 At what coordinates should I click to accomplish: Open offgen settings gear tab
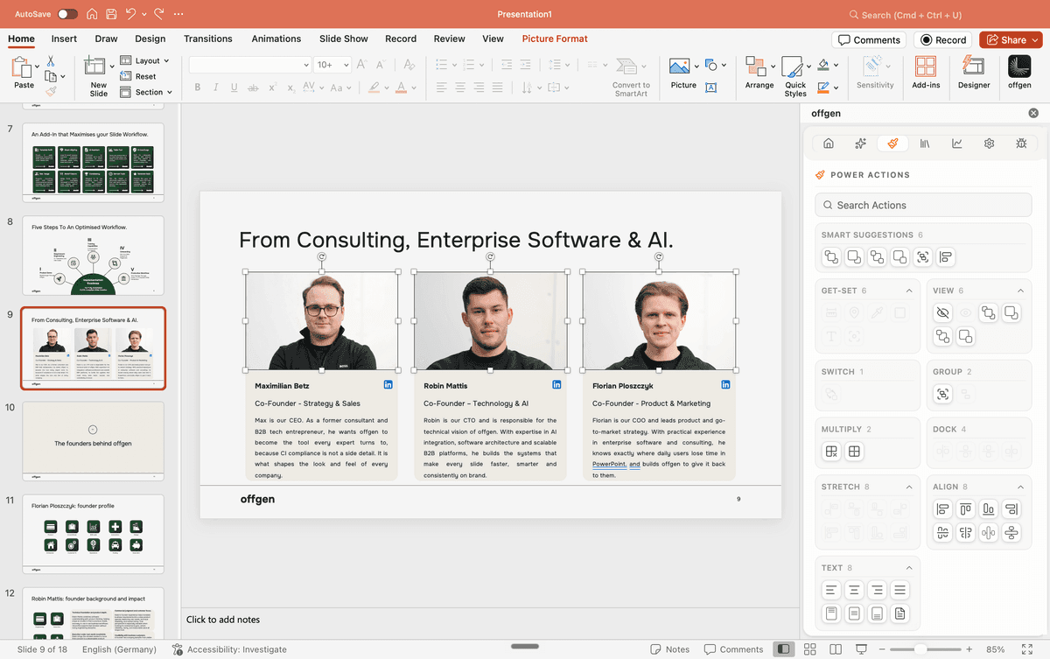989,144
